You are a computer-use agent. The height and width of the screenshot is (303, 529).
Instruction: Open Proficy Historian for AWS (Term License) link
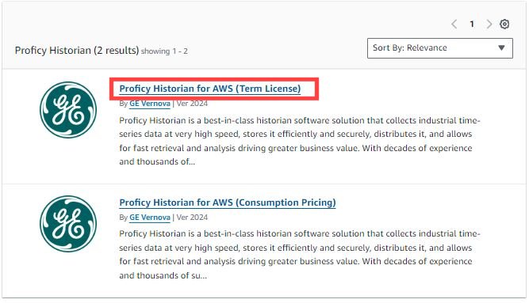point(210,89)
